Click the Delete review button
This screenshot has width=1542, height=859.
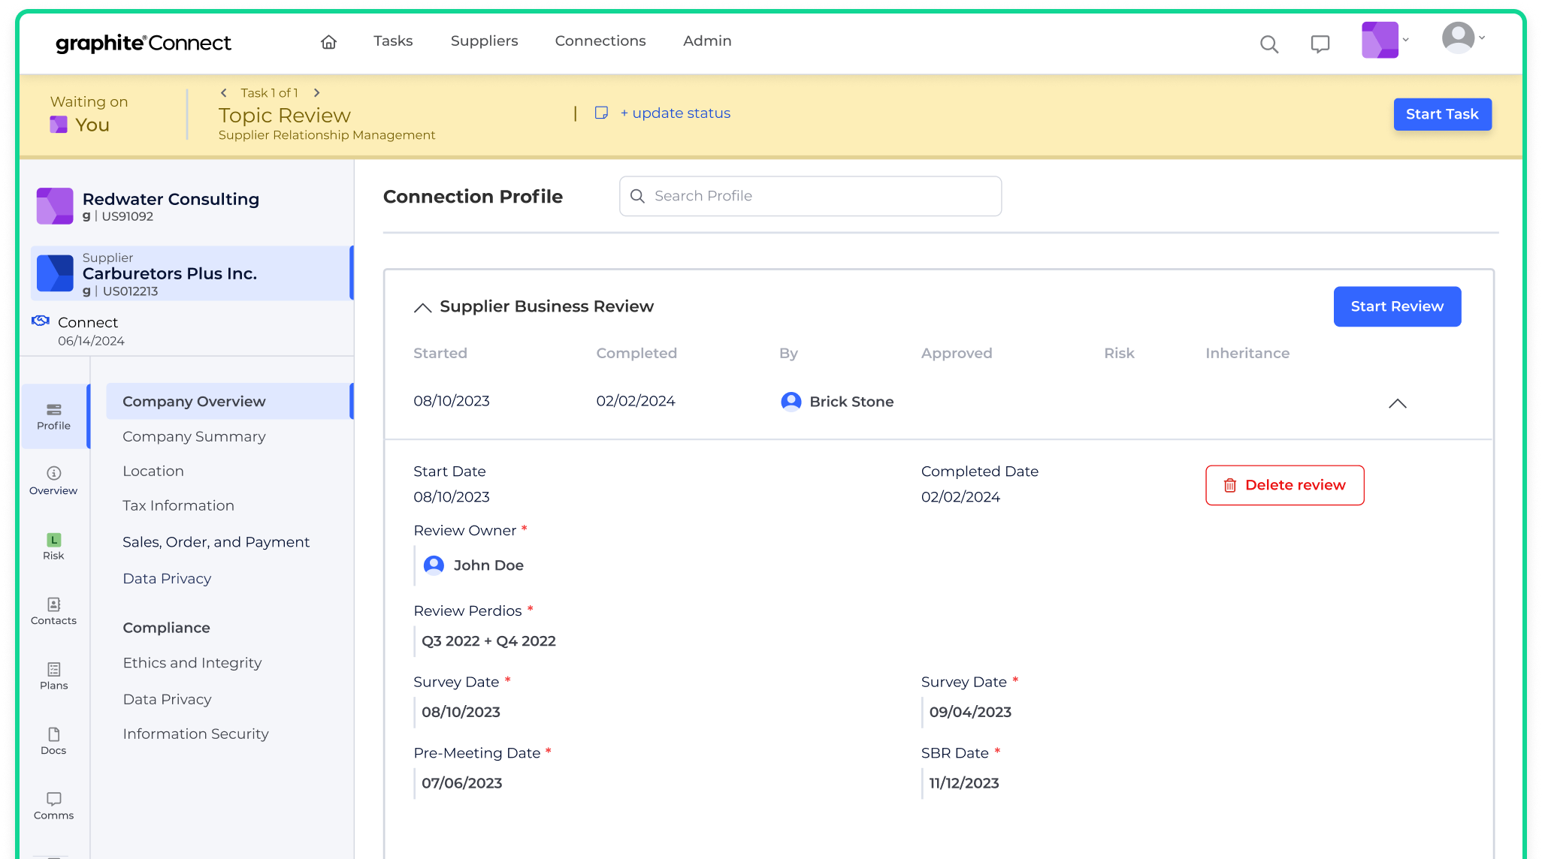point(1284,485)
